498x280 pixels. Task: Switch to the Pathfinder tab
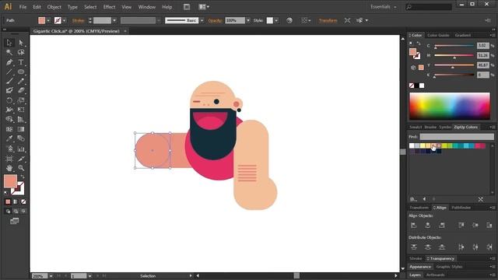click(461, 208)
